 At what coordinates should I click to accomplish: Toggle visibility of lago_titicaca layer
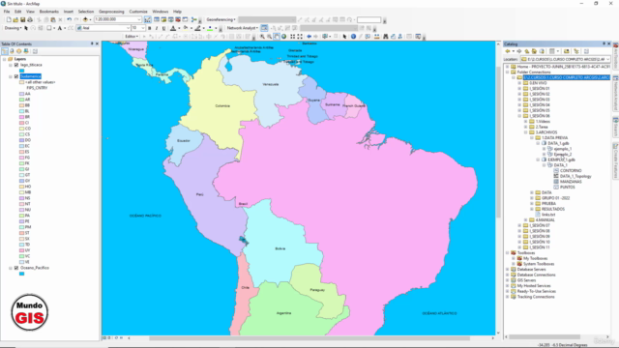click(16, 65)
